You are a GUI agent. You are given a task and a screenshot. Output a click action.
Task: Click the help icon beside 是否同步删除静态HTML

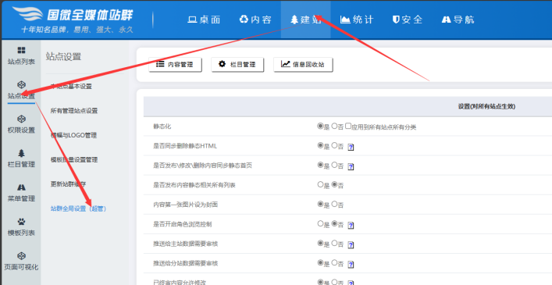tap(351, 147)
